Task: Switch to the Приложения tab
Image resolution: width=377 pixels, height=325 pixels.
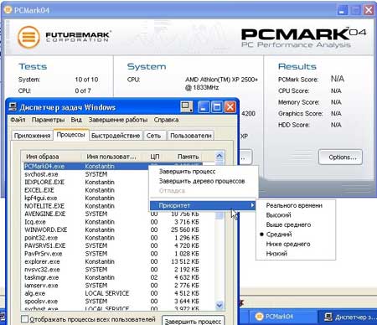Action: [32, 136]
